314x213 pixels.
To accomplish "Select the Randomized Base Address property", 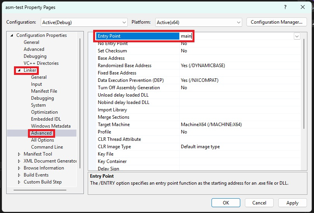I will tap(125, 66).
